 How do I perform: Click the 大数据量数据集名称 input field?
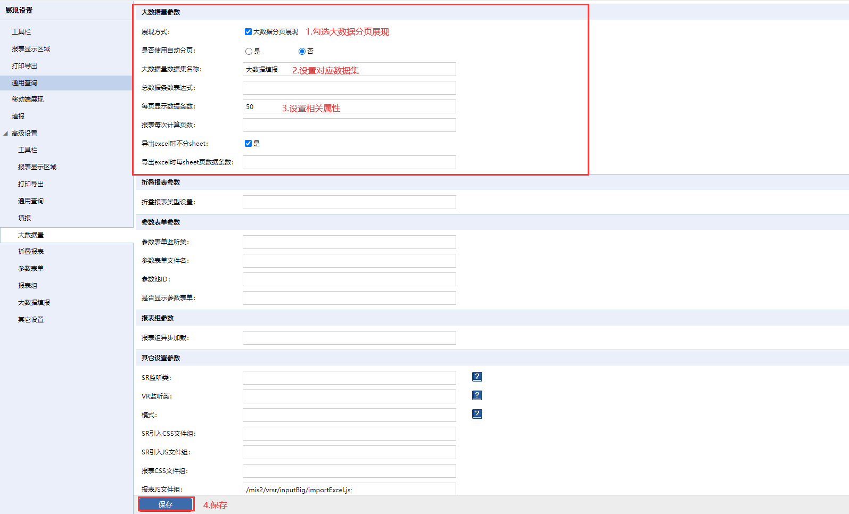pyautogui.click(x=349, y=69)
